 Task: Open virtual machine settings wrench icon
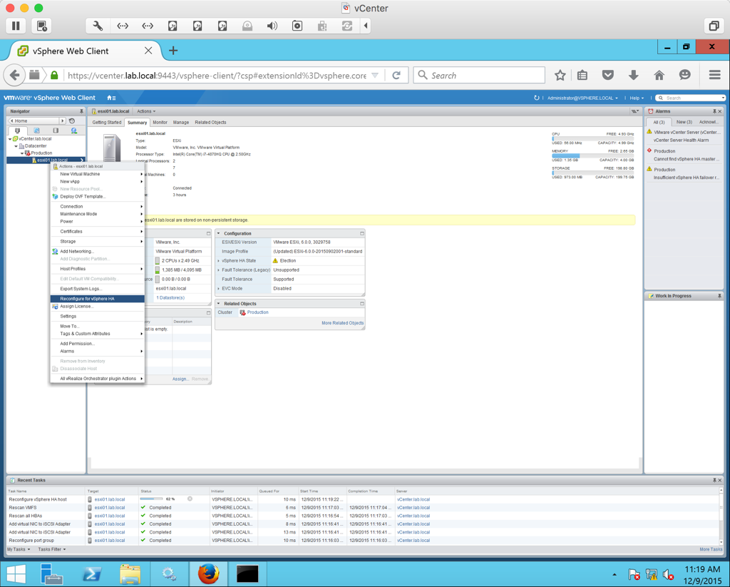click(x=98, y=26)
